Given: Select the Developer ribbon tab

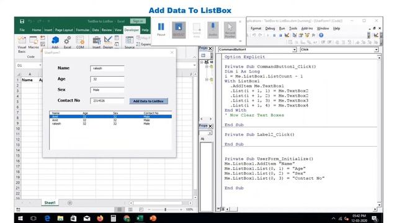Looking at the screenshot, I should [x=132, y=30].
